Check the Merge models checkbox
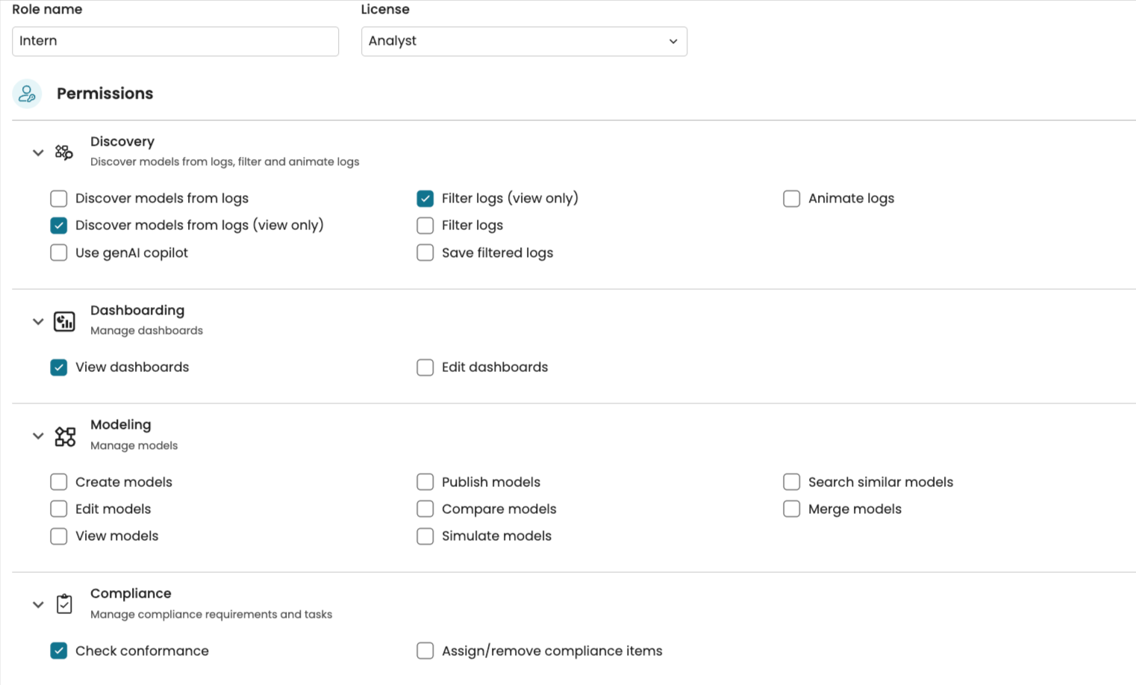The width and height of the screenshot is (1136, 685). click(791, 509)
